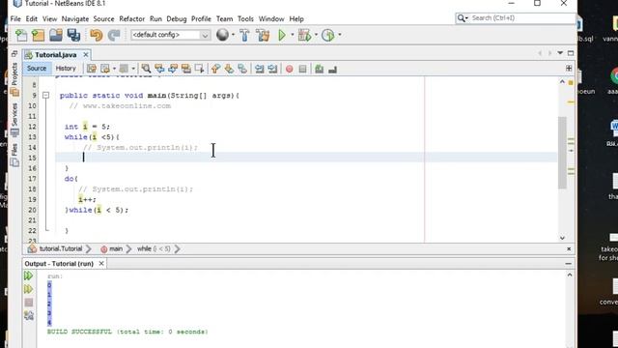
Task: Maximize editor window icon at top right
Action: click(x=571, y=53)
